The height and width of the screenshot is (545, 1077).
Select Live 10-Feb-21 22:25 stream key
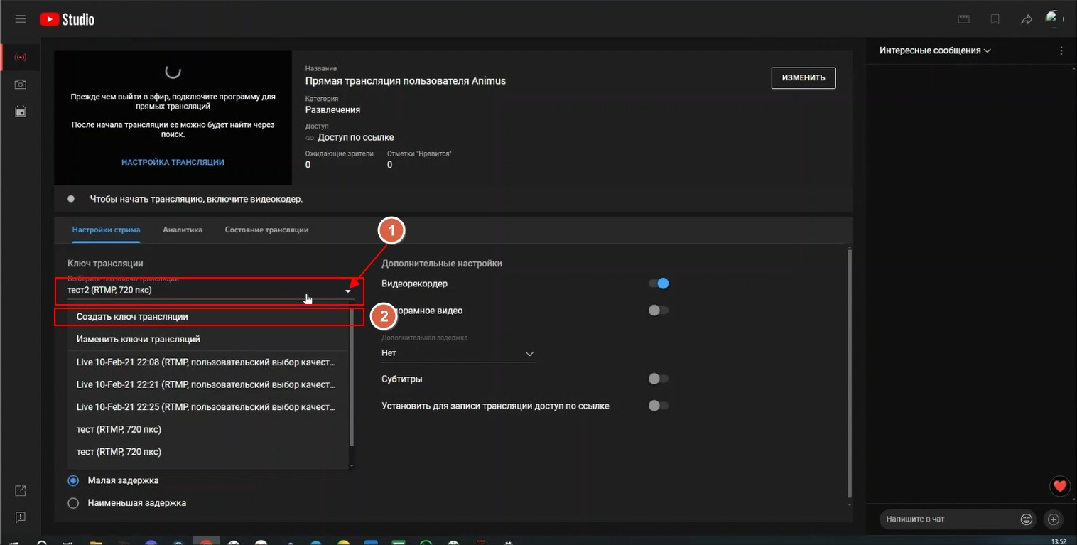(x=209, y=407)
